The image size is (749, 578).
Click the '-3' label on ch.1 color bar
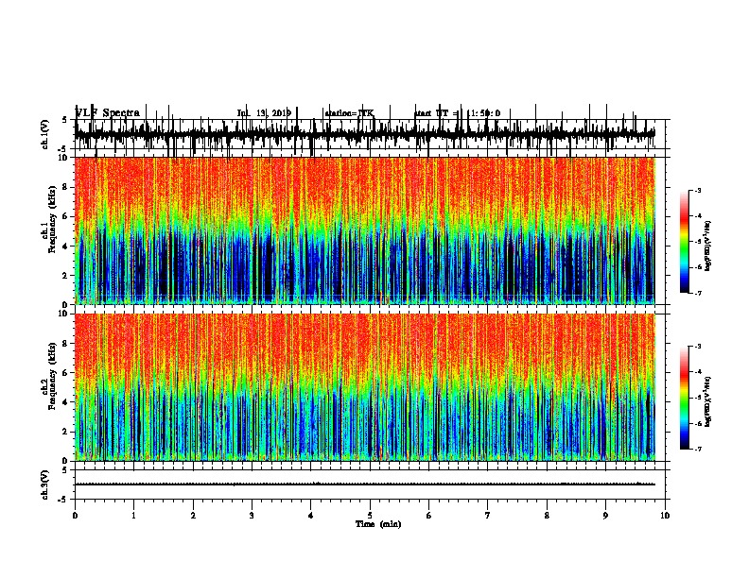(x=698, y=190)
